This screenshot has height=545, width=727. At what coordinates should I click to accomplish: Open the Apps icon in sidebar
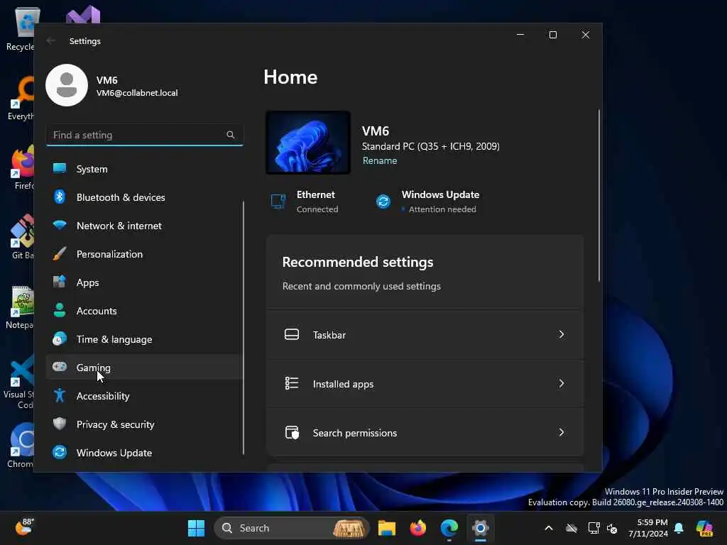[60, 282]
